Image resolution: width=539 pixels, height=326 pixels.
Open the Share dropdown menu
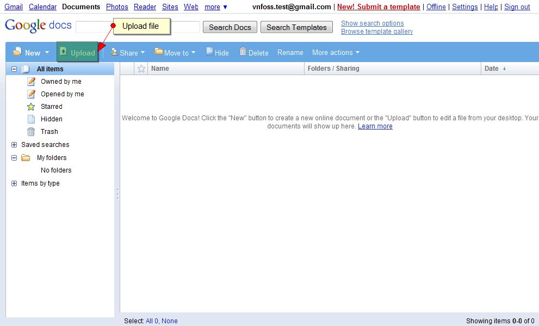pyautogui.click(x=143, y=53)
